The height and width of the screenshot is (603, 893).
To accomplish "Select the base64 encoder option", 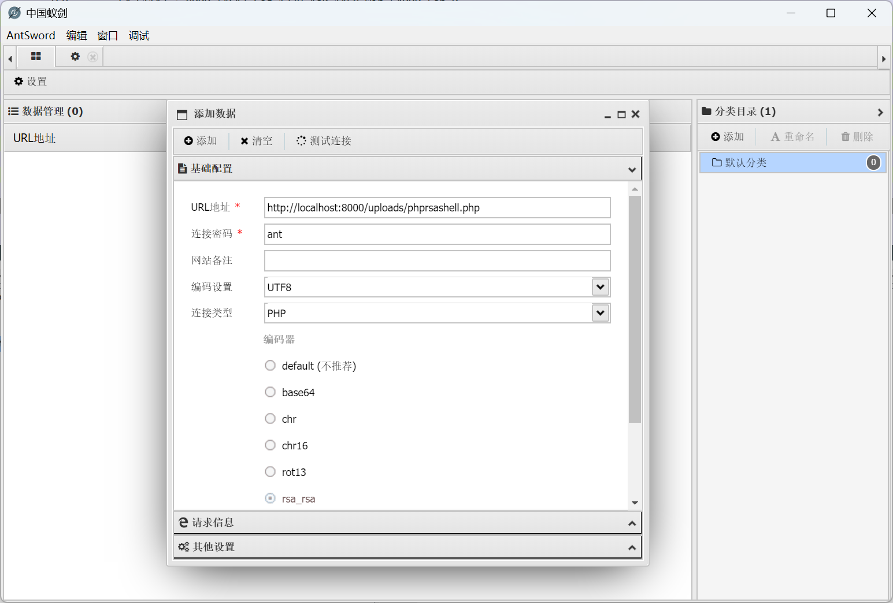I will click(270, 392).
